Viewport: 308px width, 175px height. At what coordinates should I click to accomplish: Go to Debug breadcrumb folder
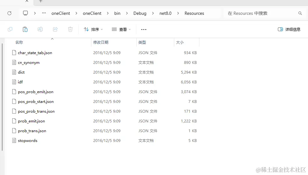click(140, 13)
